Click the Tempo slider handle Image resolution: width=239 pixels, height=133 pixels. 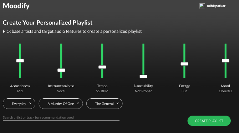[x=102, y=67]
